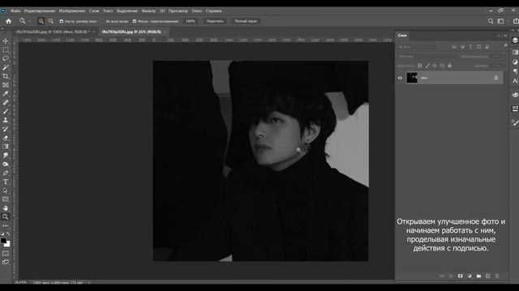Filter layers by adjustment layers icon

click(462, 47)
